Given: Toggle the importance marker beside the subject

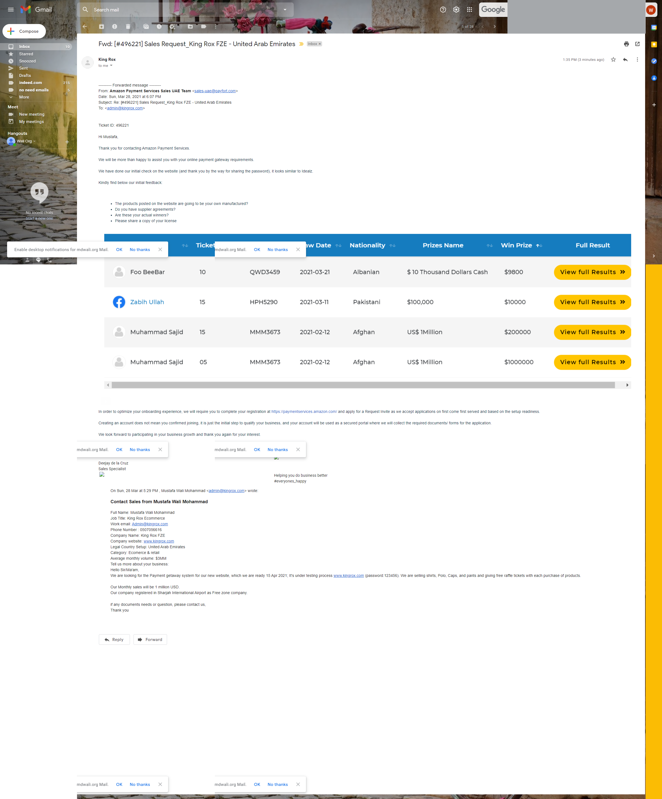Looking at the screenshot, I should 301,44.
